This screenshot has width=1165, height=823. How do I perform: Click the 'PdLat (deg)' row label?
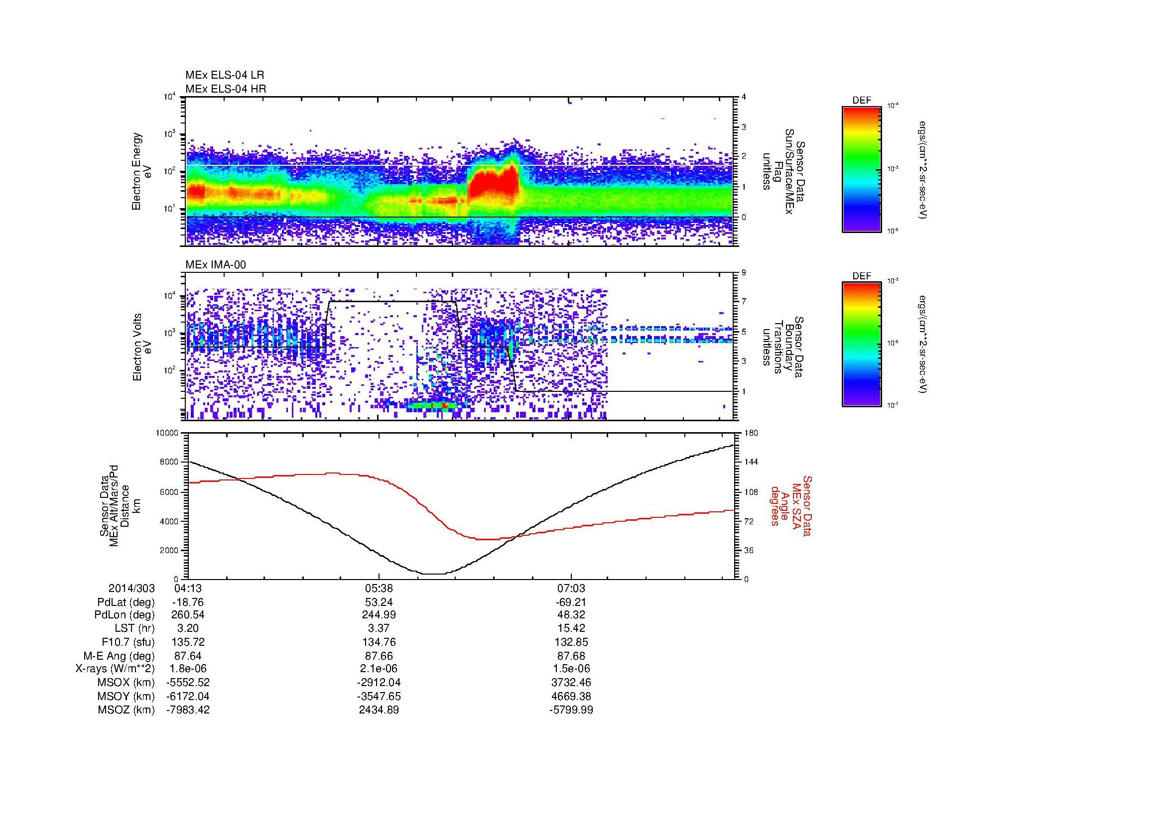[126, 602]
